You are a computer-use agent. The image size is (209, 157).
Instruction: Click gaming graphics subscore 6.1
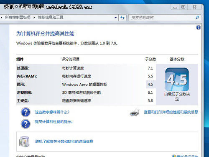pyautogui.click(x=150, y=92)
